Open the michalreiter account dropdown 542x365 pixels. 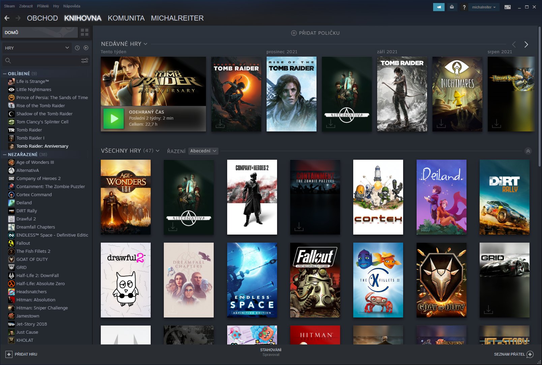click(484, 7)
